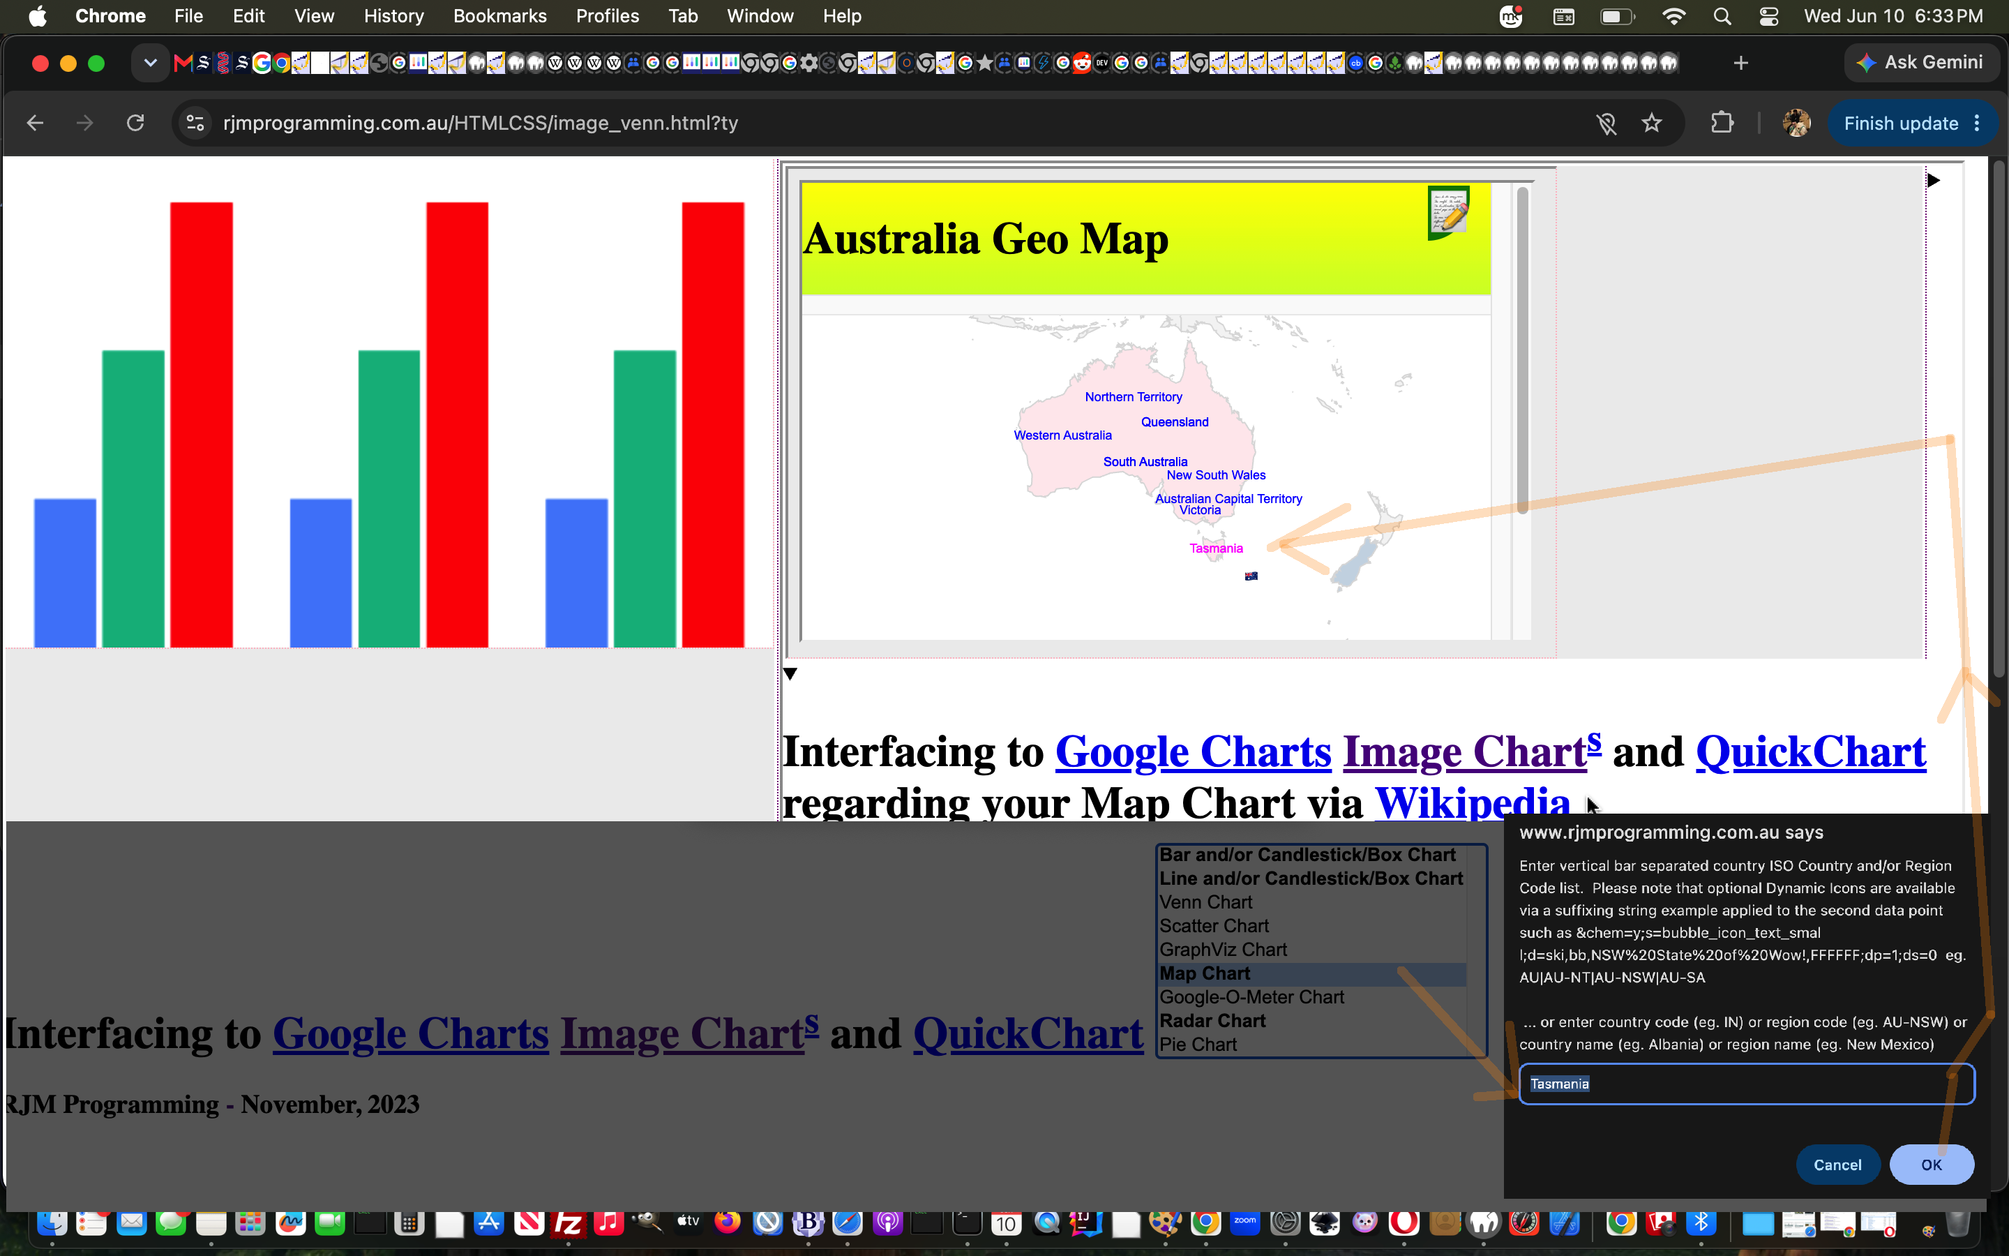Click the Northern Territory map label
2009x1256 pixels.
[x=1133, y=397]
